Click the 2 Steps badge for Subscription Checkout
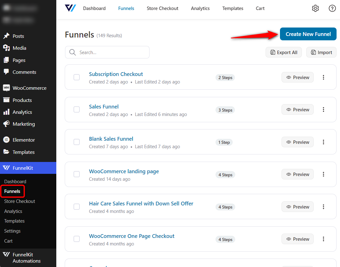The image size is (340, 267). click(225, 78)
